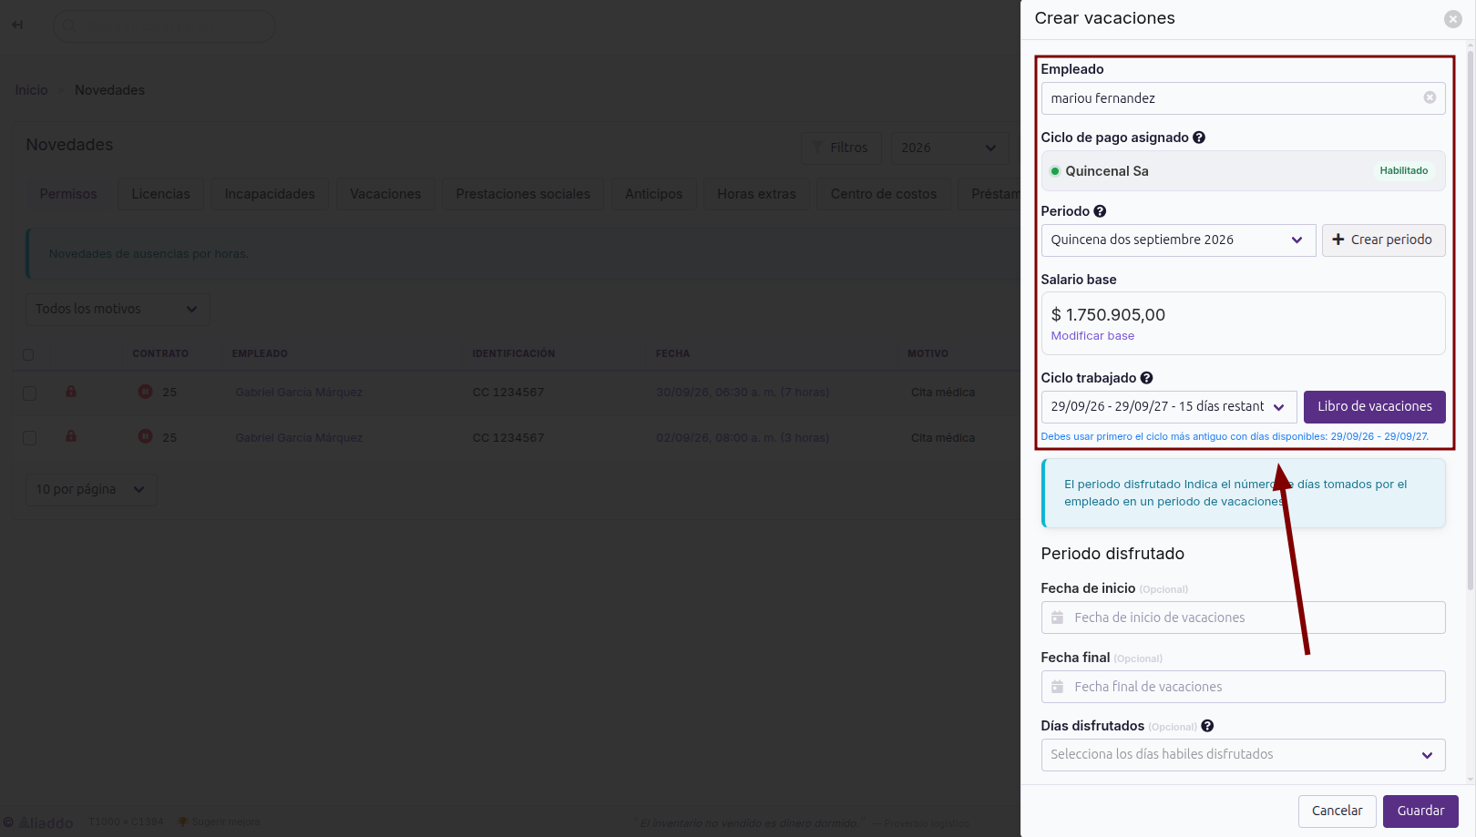This screenshot has height=837, width=1476.
Task: Click the red contract badge in the 30/09/26 row
Action: [145, 392]
